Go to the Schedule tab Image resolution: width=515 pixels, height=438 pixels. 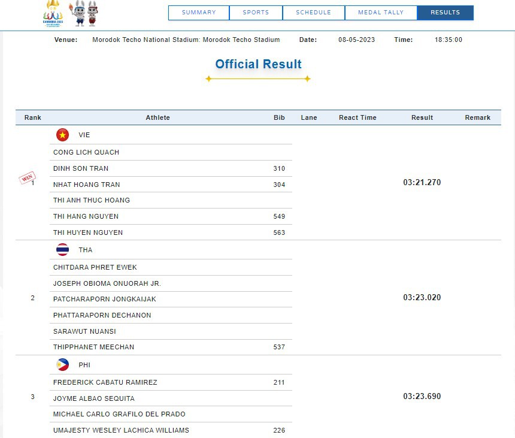[313, 13]
